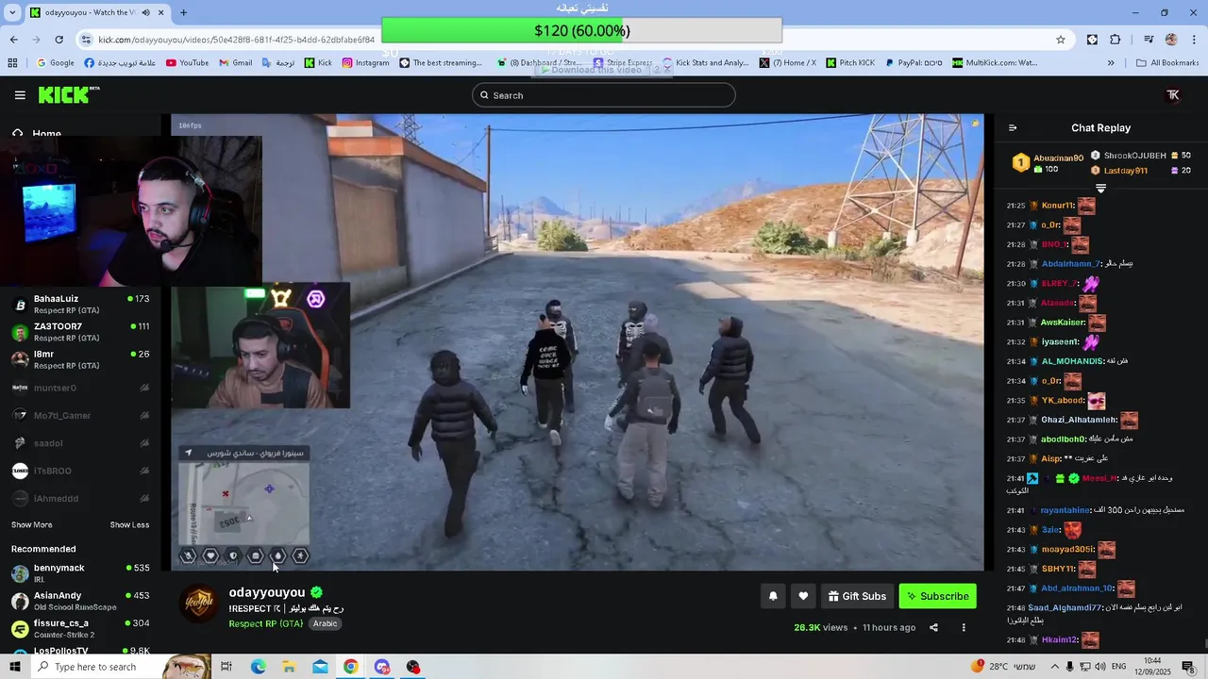Open a new browser tab
Viewport: 1208px width, 679px height.
[x=183, y=12]
